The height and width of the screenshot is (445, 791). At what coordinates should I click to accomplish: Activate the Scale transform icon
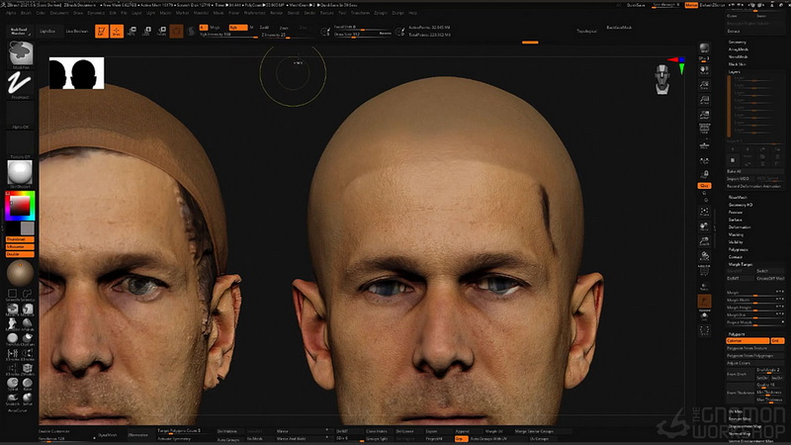click(146, 32)
